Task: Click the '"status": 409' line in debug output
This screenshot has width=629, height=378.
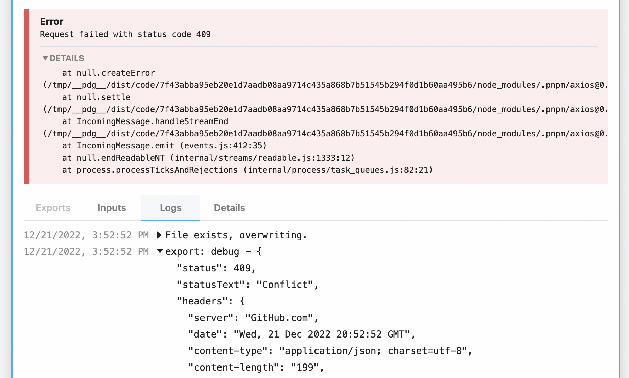Action: pyautogui.click(x=216, y=268)
